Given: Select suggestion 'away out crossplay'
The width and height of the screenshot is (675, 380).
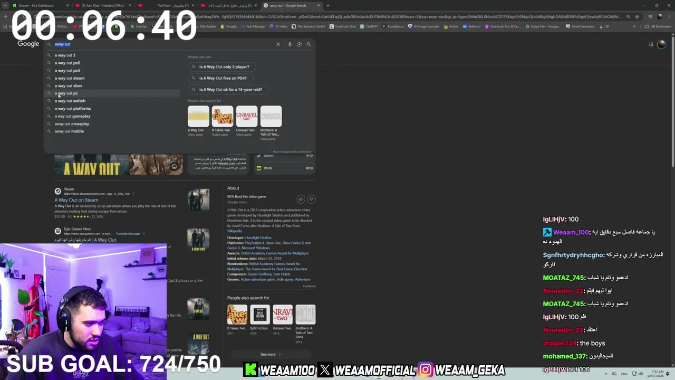Looking at the screenshot, I should (x=112, y=123).
